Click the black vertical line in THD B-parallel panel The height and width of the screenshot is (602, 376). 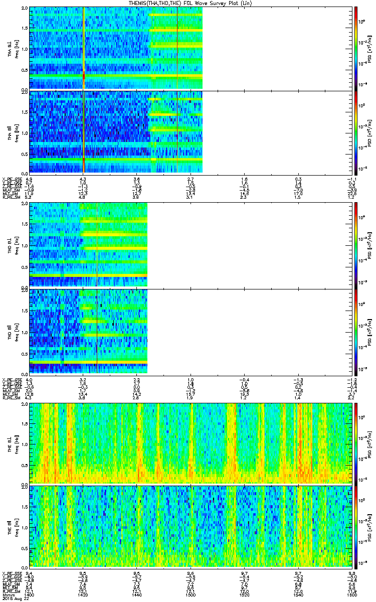[x=96, y=332]
